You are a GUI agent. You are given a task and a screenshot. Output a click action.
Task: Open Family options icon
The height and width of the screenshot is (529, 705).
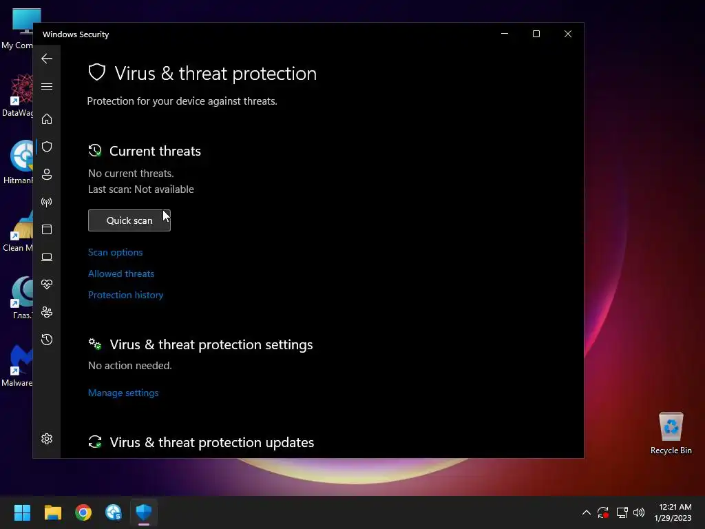point(47,312)
